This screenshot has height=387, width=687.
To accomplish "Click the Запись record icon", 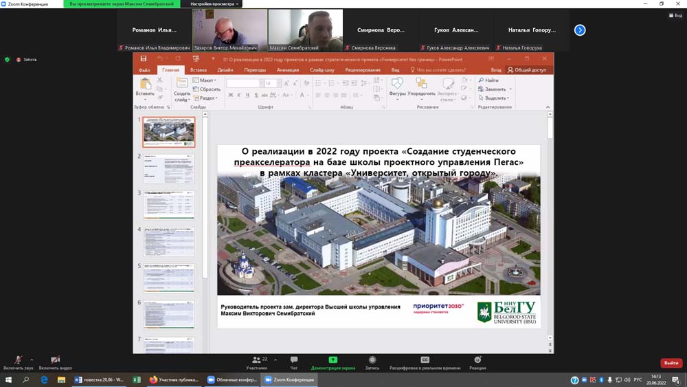I will pos(372,360).
